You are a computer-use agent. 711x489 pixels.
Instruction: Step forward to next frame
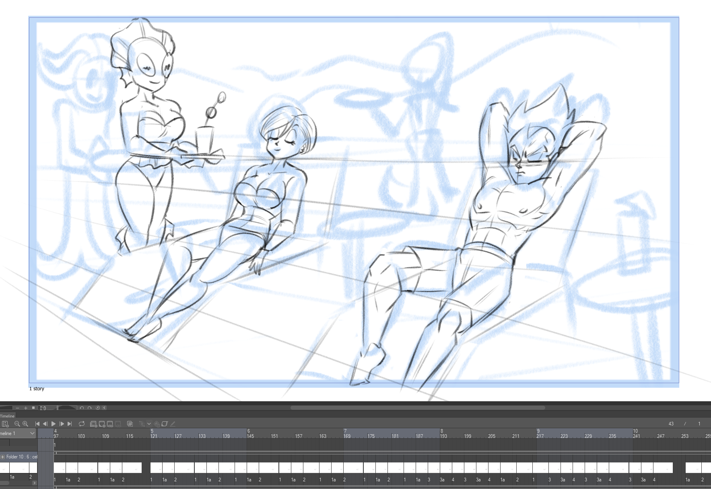[62, 424]
